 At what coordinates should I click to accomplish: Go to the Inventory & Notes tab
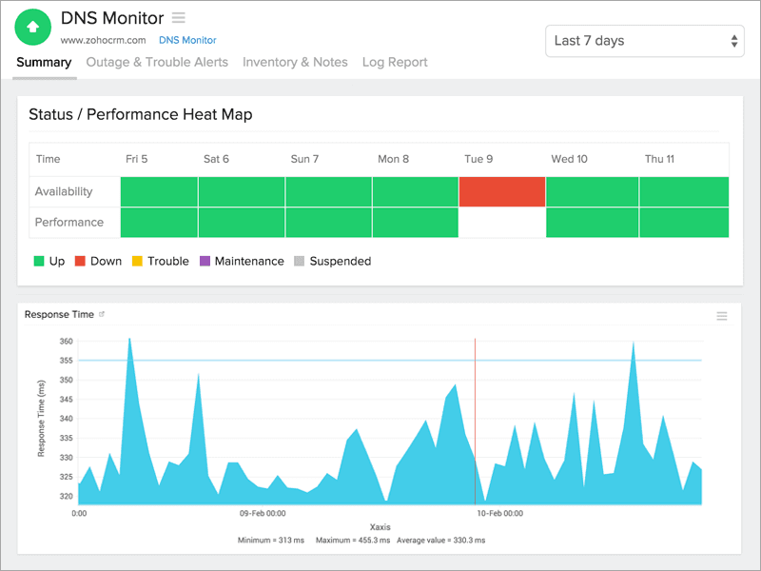coord(295,63)
